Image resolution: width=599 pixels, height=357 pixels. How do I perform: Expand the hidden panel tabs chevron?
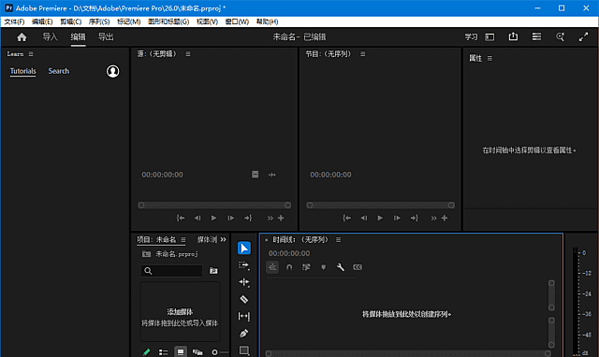point(223,239)
